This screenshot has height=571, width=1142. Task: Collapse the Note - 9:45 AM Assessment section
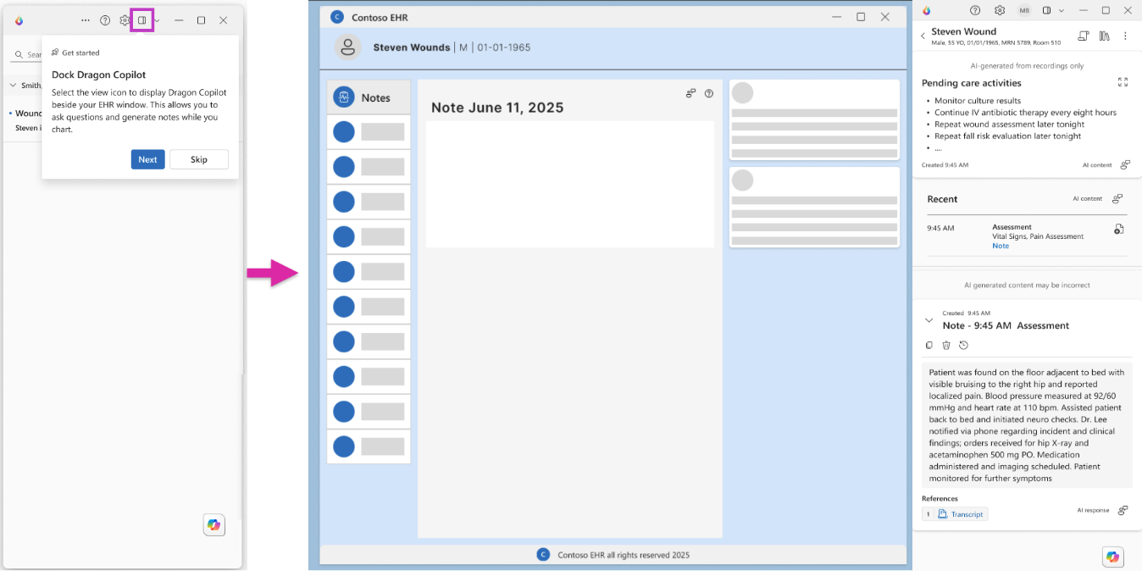pyautogui.click(x=929, y=321)
